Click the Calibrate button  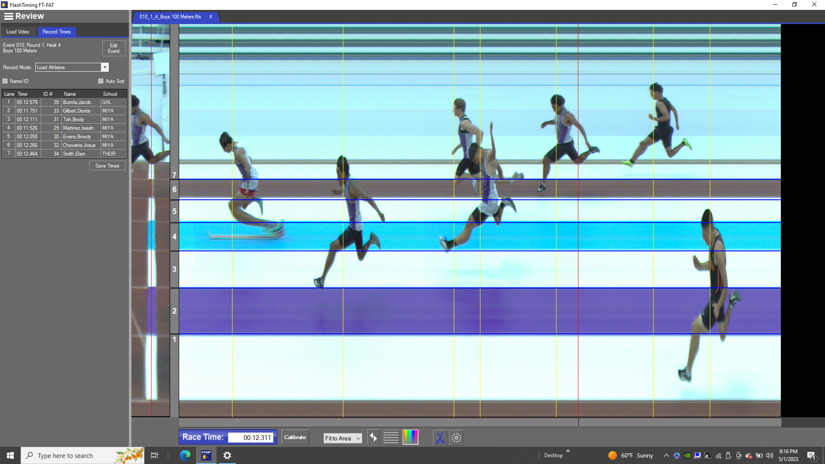tap(295, 437)
